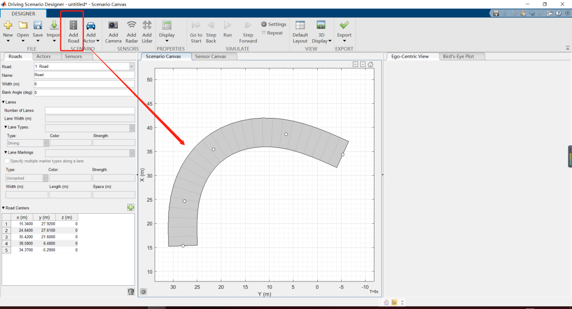Select y value 6.4800 in row 4
Screen dimensions: 572x309
[x=44, y=243]
